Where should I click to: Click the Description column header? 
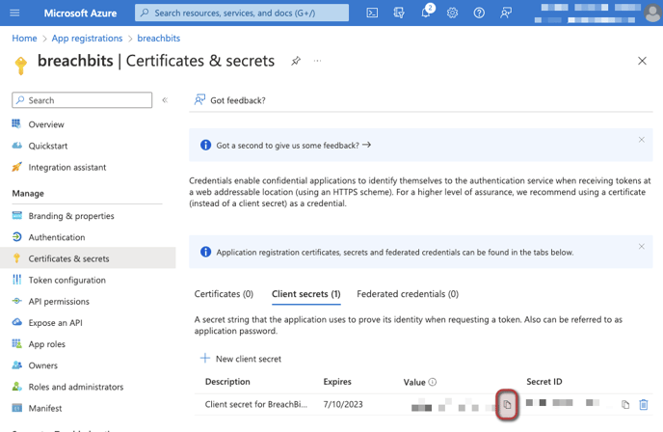coord(227,382)
